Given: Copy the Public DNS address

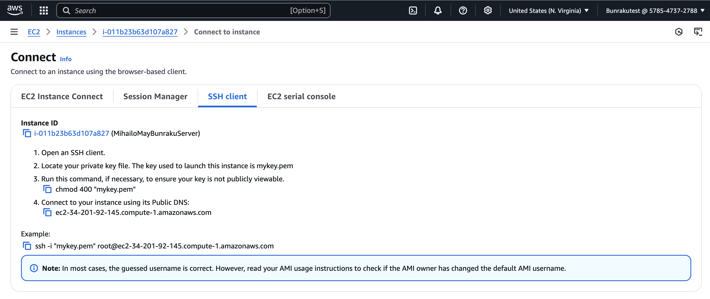Looking at the screenshot, I should coord(47,212).
